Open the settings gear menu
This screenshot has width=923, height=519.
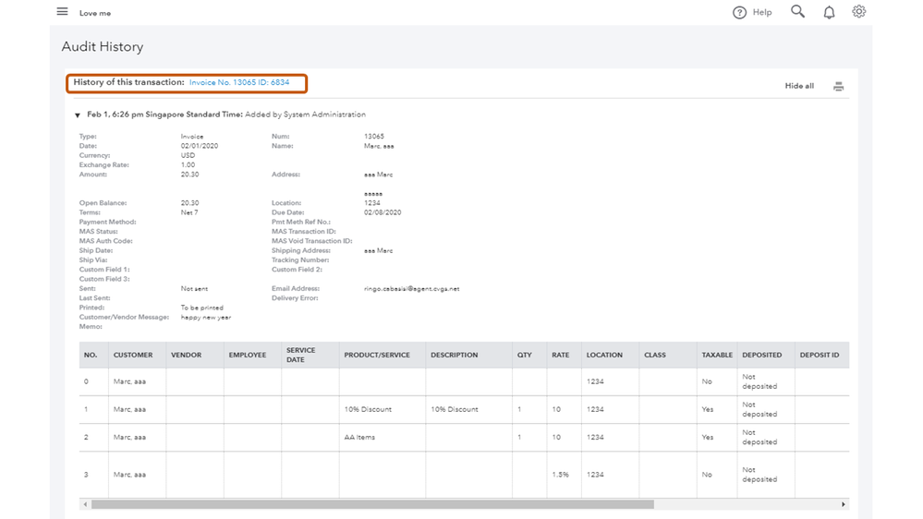(x=859, y=12)
